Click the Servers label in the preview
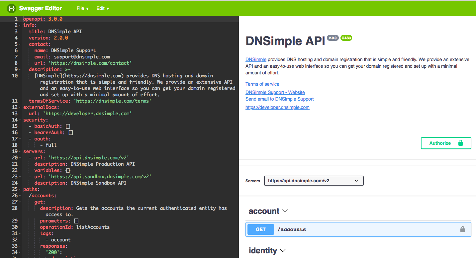The width and height of the screenshot is (476, 258). pyautogui.click(x=253, y=181)
